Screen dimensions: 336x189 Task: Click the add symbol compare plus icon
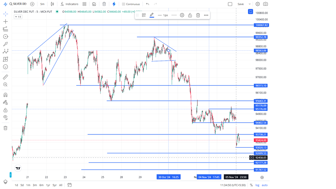click(32, 4)
